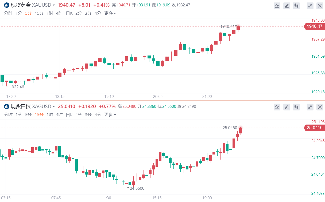Viewport: 325px width, 202px height.
Task: Switch gold chart to 15分 timeframe
Action: [x=39, y=13]
